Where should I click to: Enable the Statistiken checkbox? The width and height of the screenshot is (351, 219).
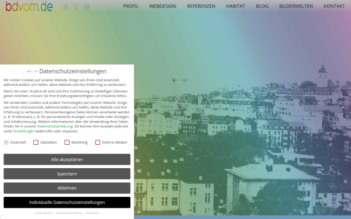(36, 142)
